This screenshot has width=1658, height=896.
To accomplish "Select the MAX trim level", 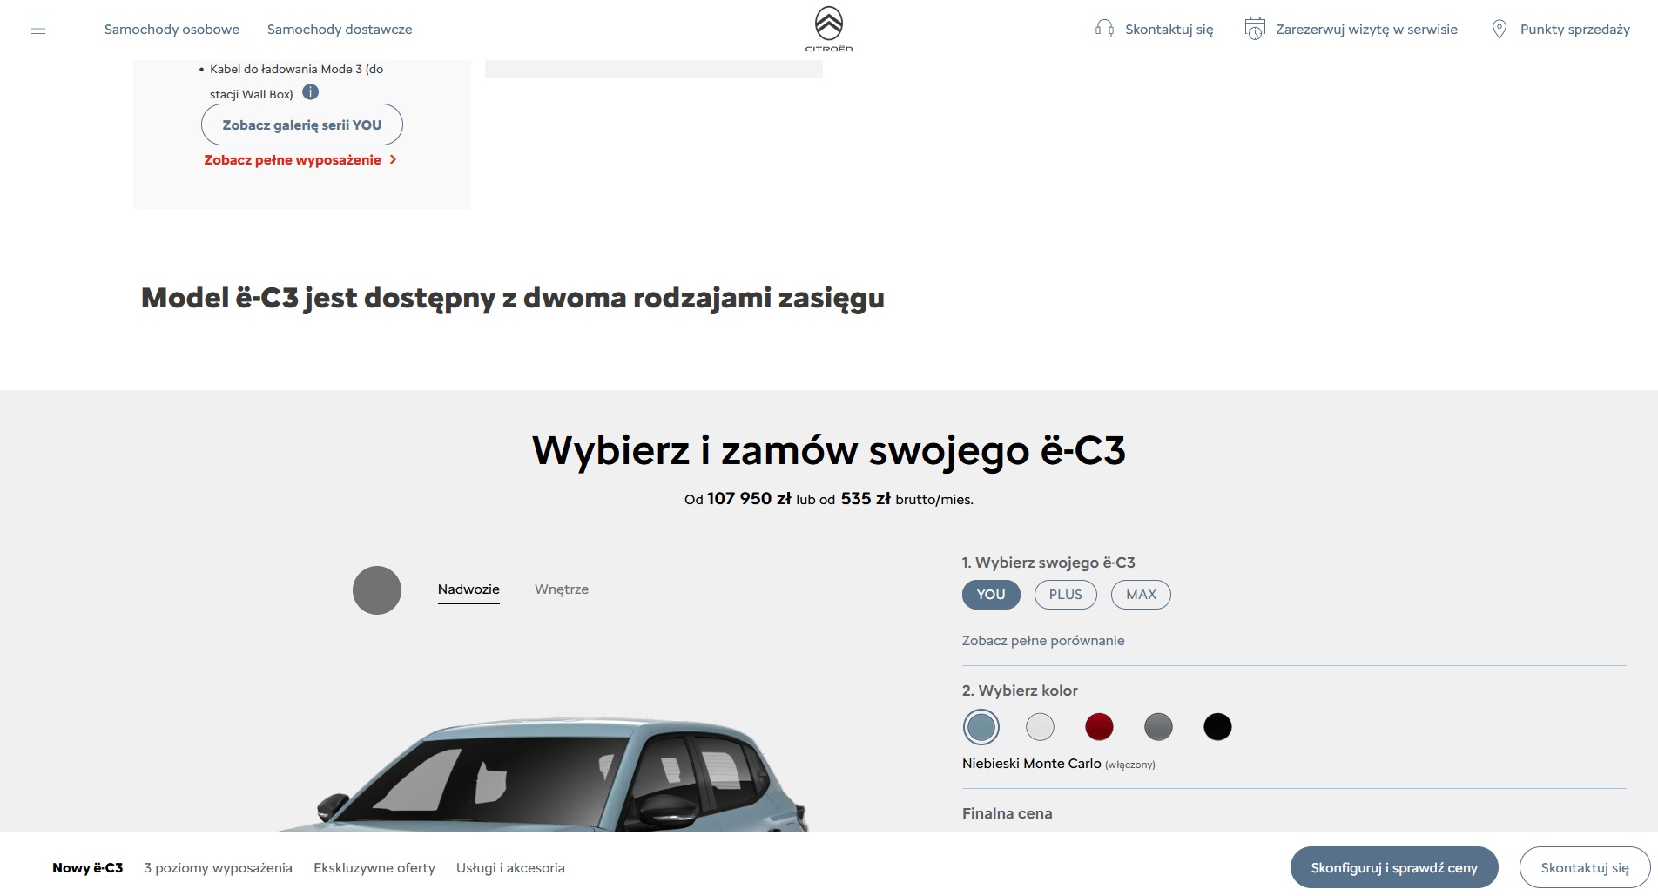I will tap(1142, 595).
